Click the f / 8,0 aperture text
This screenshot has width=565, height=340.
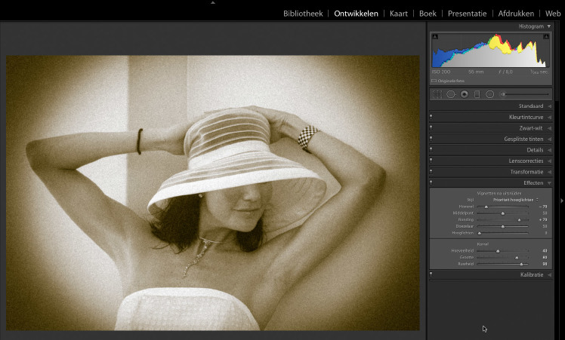pos(505,72)
